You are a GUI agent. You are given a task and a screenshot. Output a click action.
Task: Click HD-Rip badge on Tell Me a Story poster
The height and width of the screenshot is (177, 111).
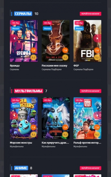(47, 23)
